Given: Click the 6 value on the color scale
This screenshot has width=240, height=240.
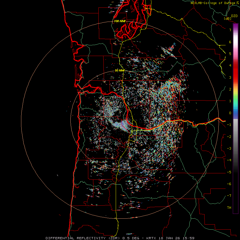Looking at the screenshot, I should 230,42.
